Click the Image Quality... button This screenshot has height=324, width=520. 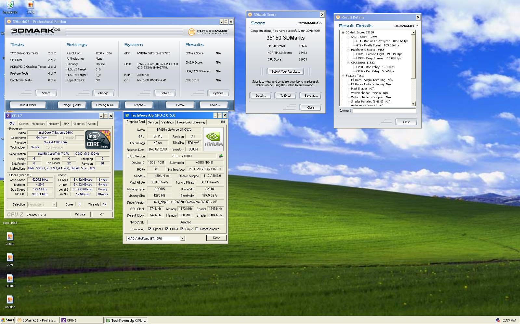[73, 105]
